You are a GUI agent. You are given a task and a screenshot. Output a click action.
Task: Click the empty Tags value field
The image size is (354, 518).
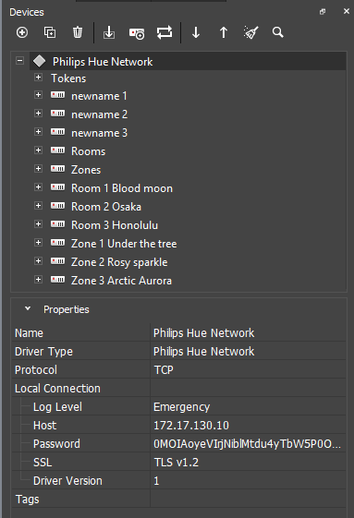(x=248, y=500)
